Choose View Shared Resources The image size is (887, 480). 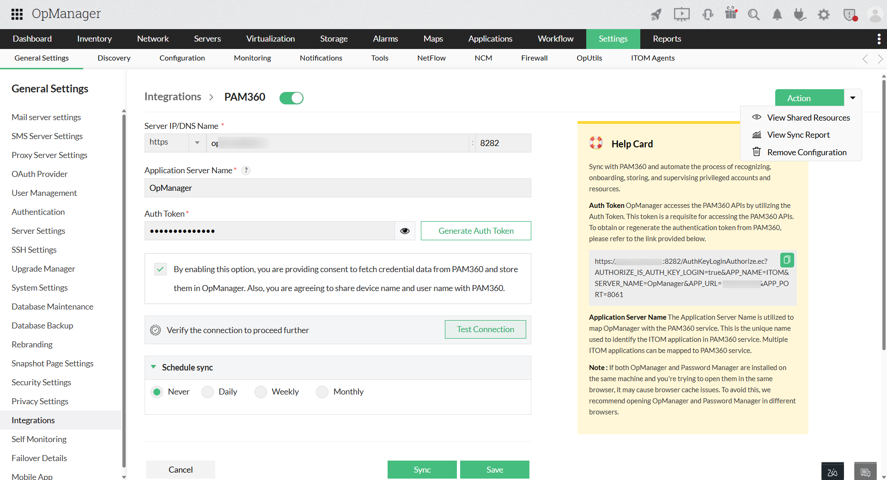coord(801,118)
